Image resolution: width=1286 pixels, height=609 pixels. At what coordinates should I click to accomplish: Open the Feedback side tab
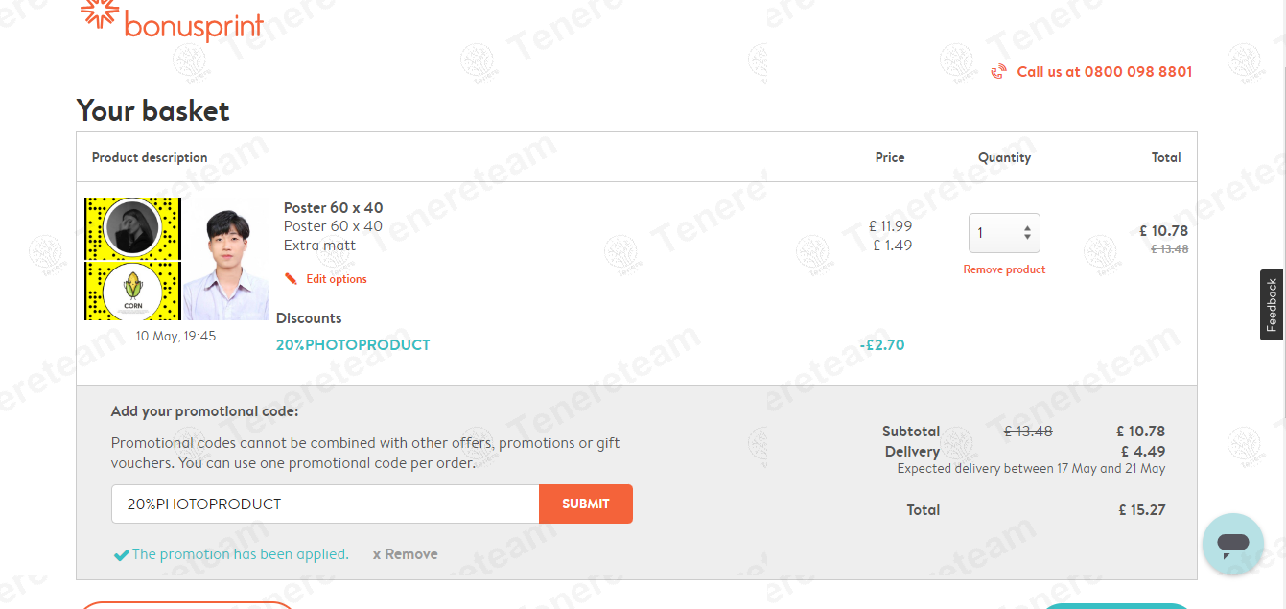(1272, 305)
